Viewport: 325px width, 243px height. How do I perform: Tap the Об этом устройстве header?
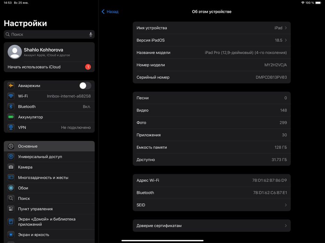[x=212, y=11]
